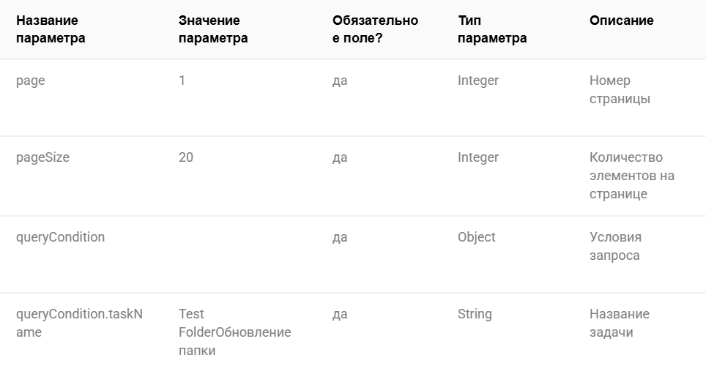Click the 'String' type cell
Image resolution: width=706 pixels, height=366 pixels.
click(475, 314)
